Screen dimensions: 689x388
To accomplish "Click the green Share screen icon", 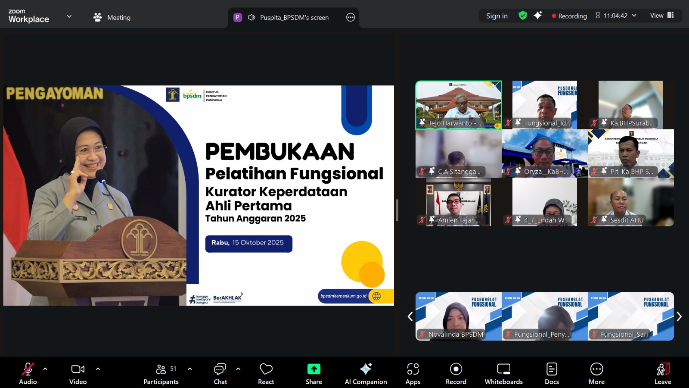I will [x=313, y=369].
